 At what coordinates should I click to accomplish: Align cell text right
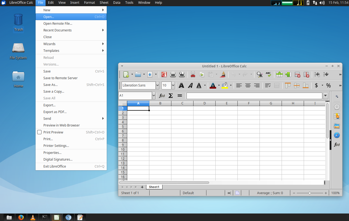[257, 85]
